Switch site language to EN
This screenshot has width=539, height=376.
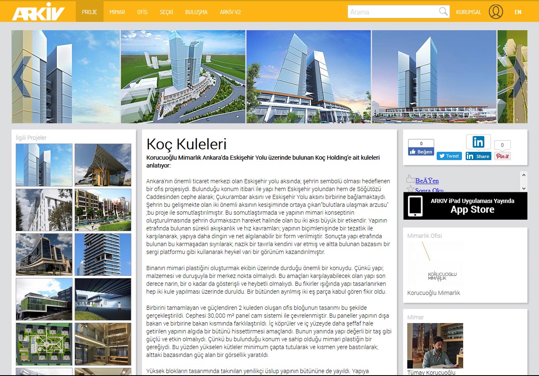coord(518,12)
